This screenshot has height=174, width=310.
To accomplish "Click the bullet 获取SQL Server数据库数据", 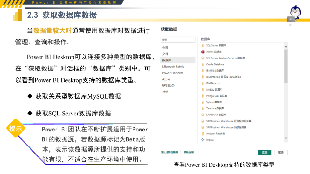I will click(x=73, y=113).
